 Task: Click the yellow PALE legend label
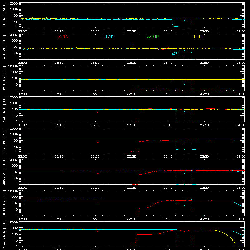[x=199, y=37]
